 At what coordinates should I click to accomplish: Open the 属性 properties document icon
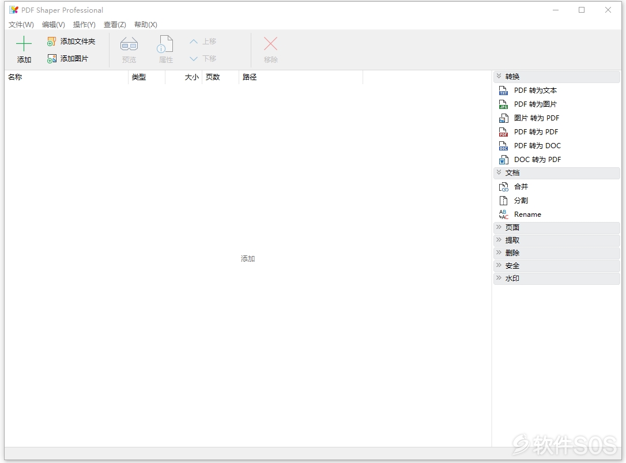point(165,44)
